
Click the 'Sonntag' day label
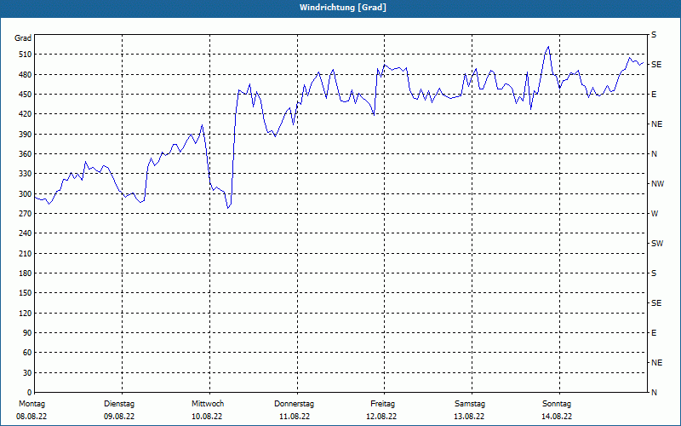pos(557,404)
